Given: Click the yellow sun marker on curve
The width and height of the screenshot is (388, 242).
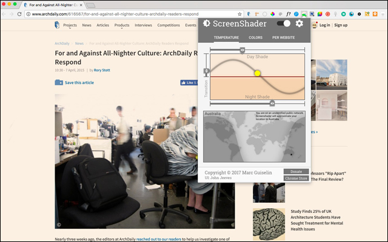Looking at the screenshot, I should (x=257, y=73).
